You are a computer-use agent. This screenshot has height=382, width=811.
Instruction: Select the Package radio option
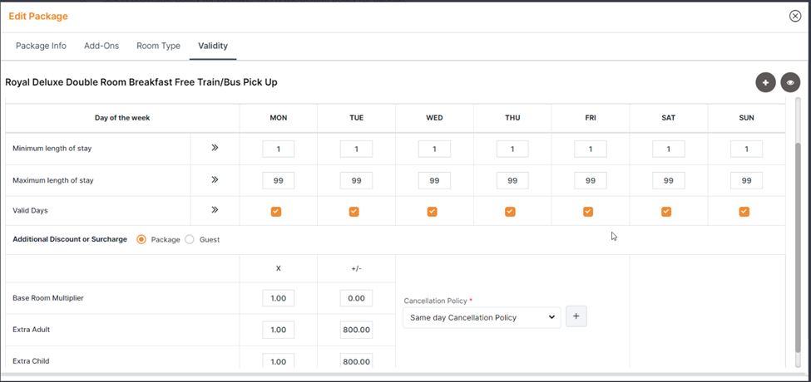point(141,239)
